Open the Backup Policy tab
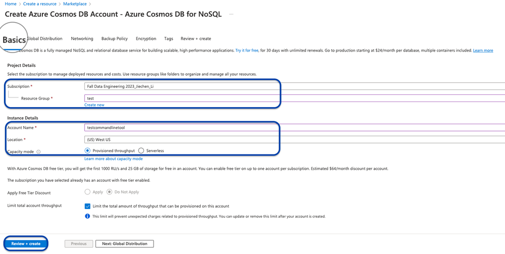 tap(115, 39)
